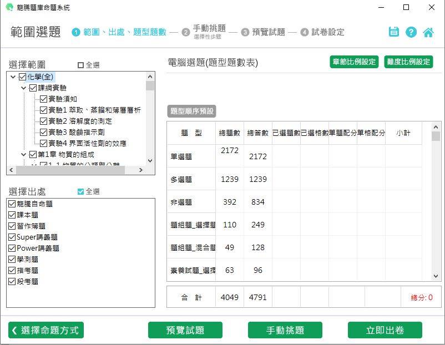The image size is (445, 345).
Task: Click 題組題_混合題 row label
Action: click(193, 247)
